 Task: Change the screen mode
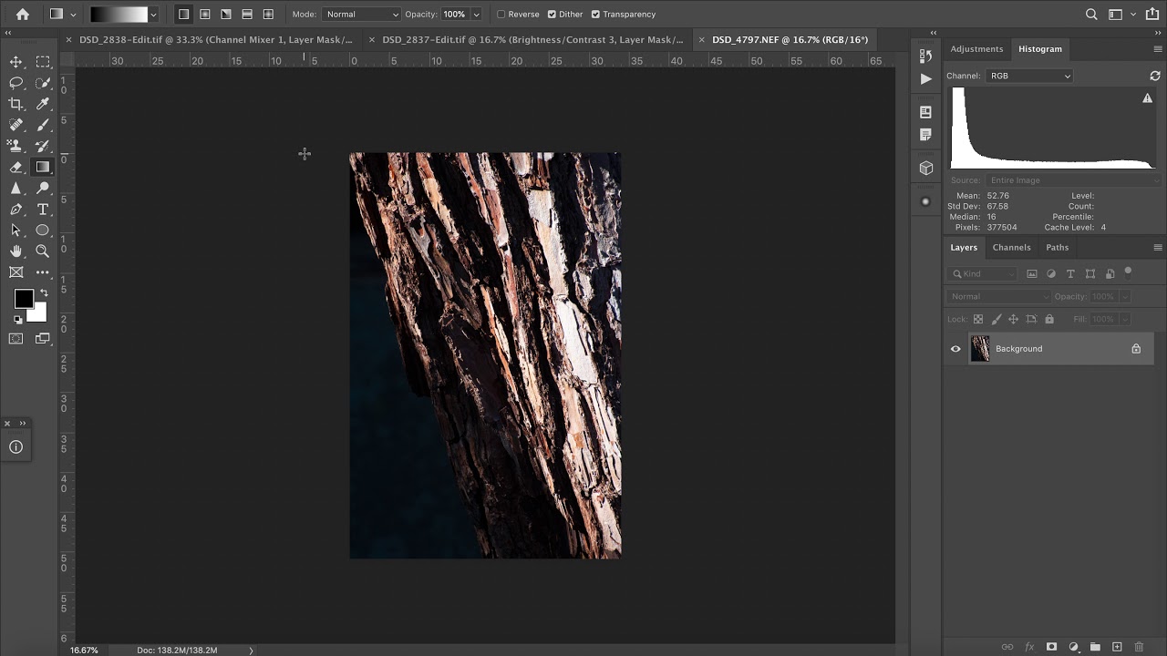[x=43, y=338]
